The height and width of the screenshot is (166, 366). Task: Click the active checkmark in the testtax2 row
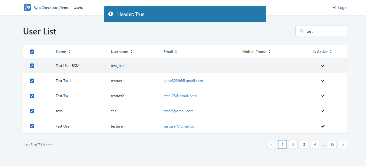pyautogui.click(x=323, y=96)
